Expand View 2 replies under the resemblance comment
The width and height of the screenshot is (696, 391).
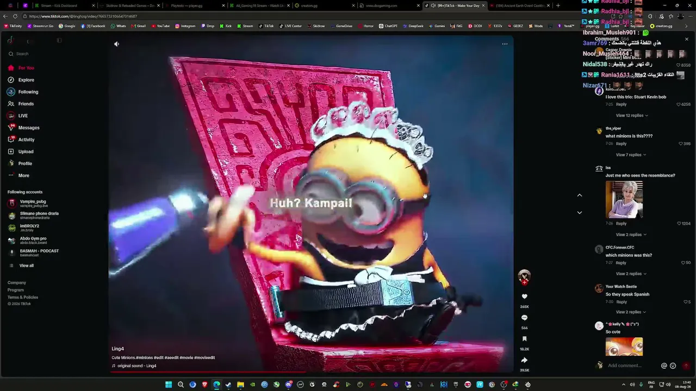(x=631, y=235)
